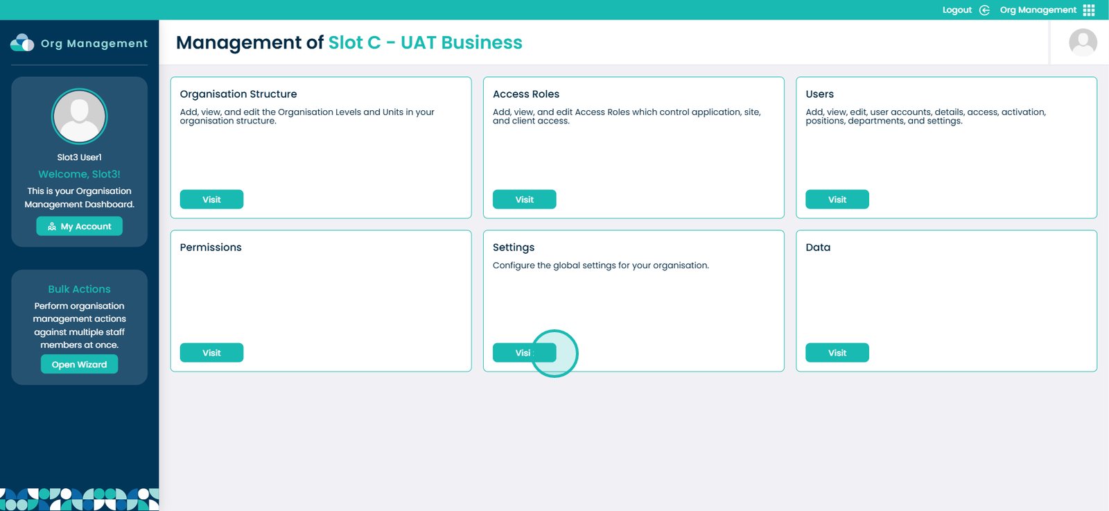This screenshot has height=511, width=1109.
Task: Open My Account button
Action: pyautogui.click(x=79, y=226)
